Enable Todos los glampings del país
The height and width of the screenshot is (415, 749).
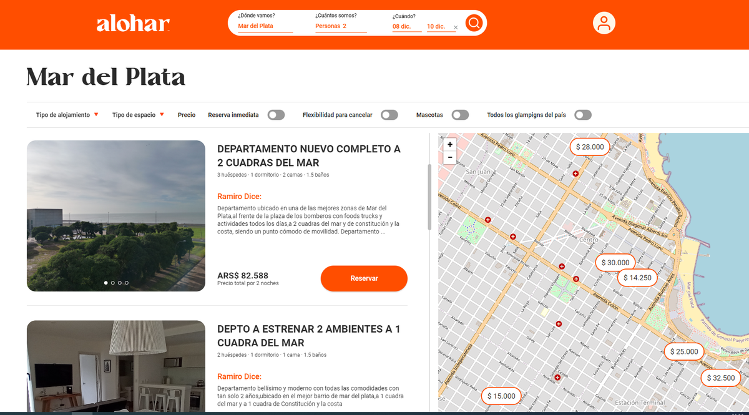tap(582, 115)
